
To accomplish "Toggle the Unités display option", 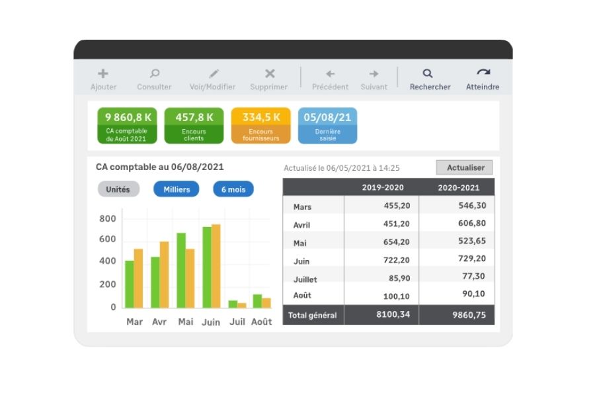I will 118,189.
